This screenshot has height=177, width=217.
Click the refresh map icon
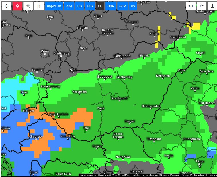pos(7,6)
